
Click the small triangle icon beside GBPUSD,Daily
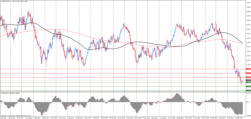tap(1, 1)
